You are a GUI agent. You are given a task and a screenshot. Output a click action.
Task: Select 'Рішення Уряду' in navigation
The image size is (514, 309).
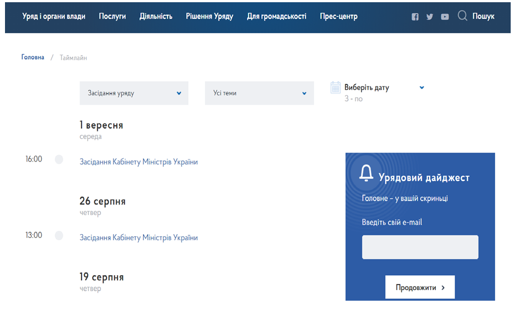pyautogui.click(x=210, y=16)
